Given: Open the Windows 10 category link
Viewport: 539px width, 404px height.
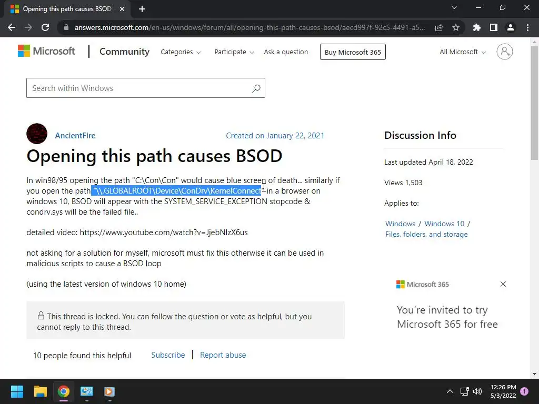Looking at the screenshot, I should (444, 224).
